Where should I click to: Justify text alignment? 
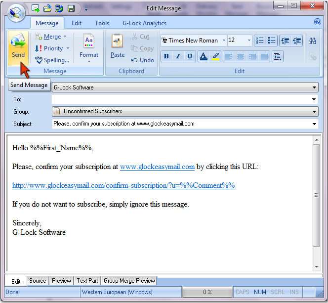click(x=264, y=56)
